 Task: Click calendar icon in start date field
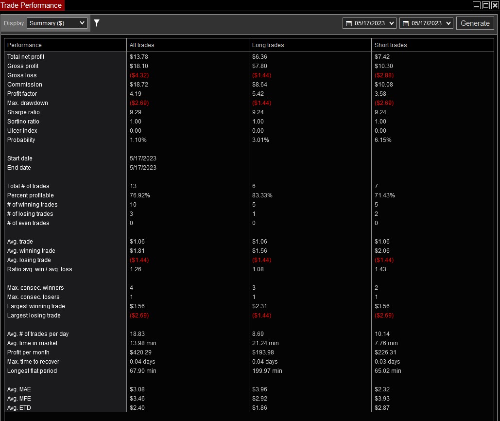tap(349, 24)
